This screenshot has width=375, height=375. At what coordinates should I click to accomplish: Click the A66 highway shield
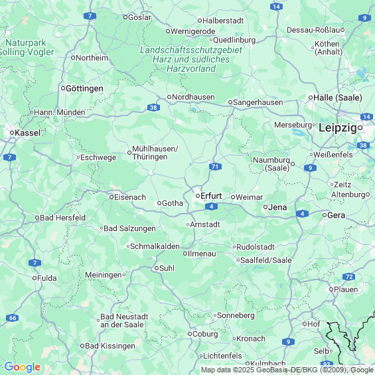tap(12, 318)
